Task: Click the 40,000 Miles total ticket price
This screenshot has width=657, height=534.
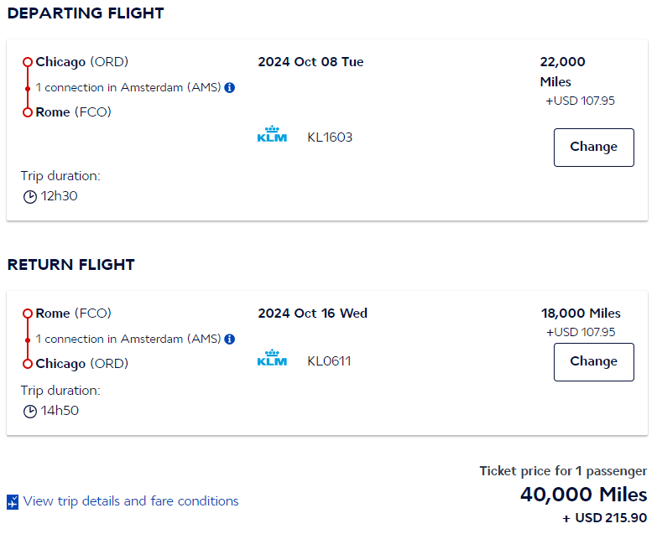Action: click(583, 495)
